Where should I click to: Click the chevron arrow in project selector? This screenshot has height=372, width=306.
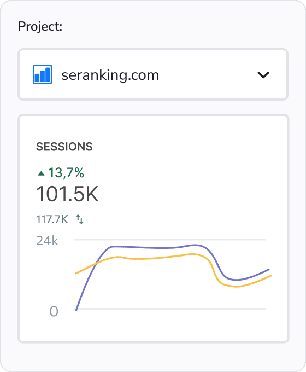263,75
